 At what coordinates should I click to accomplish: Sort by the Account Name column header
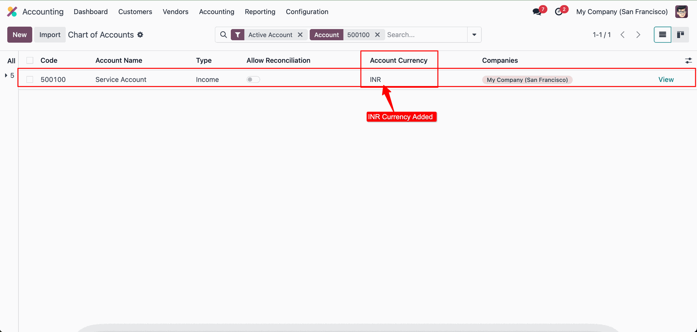point(119,60)
